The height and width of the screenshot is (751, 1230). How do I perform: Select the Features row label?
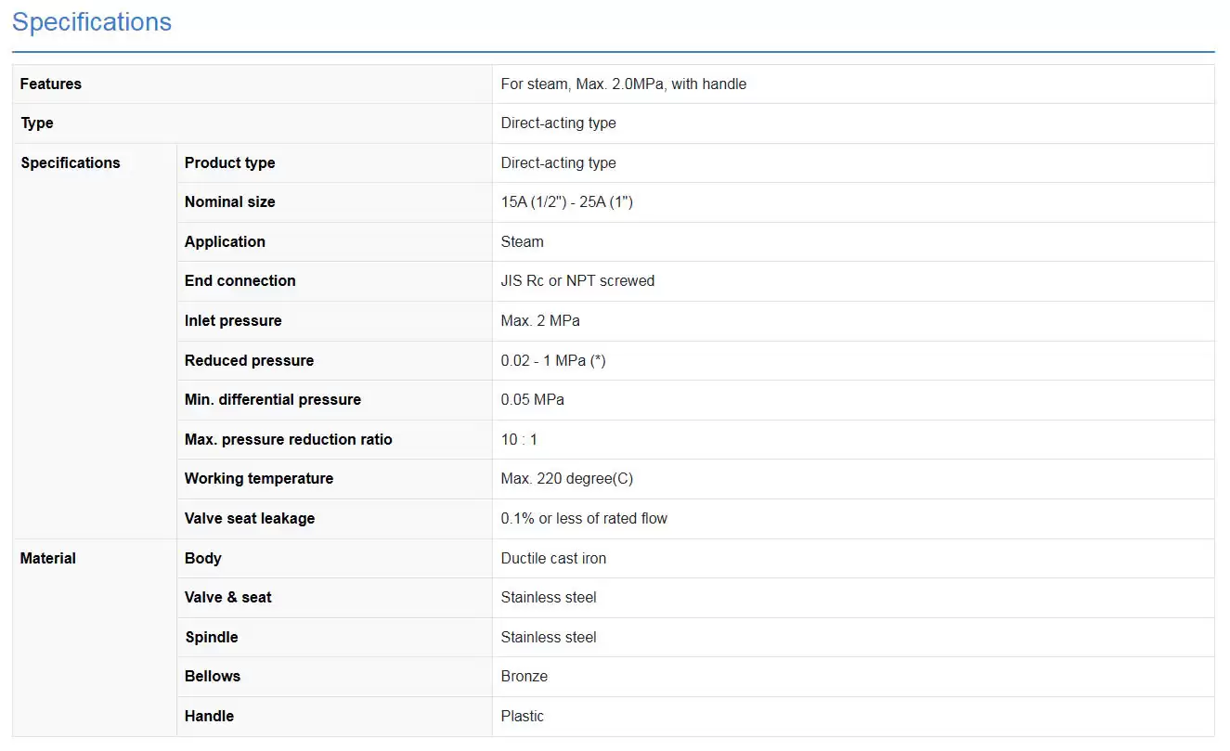51,84
